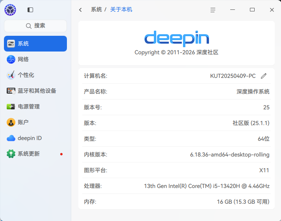Click the 类型 label

point(90,139)
